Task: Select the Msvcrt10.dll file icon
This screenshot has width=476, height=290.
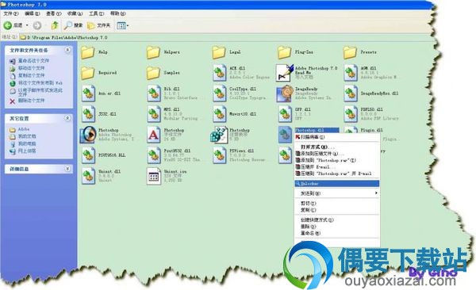Action: point(219,114)
